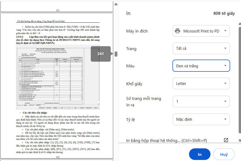Open the Tỷ lệ dropdown showing Mặc định

point(201,119)
